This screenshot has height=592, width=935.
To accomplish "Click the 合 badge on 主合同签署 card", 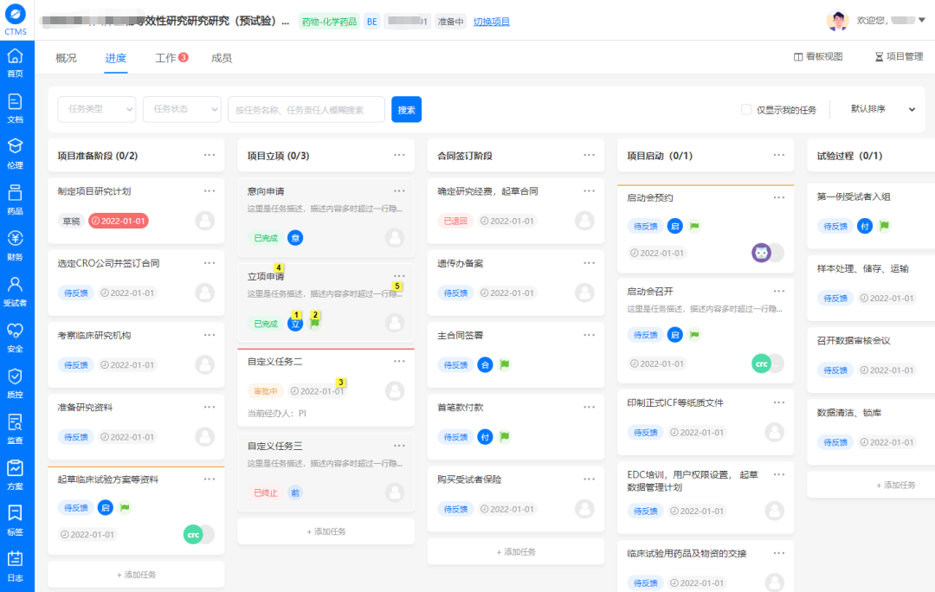I will [x=485, y=365].
